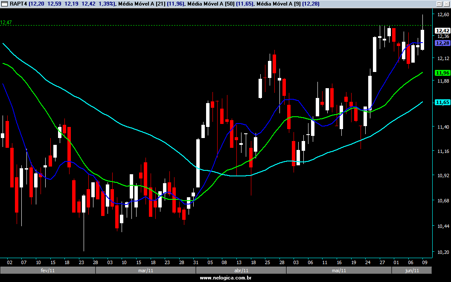This screenshot has height=282, width=451.
Task: Click the 25 date label on time axis
Action: point(268,262)
